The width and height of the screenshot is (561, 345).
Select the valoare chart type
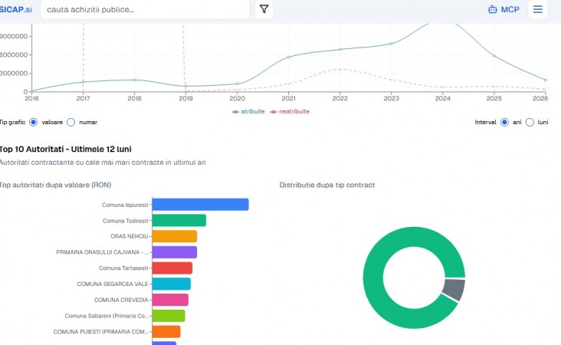tap(33, 123)
